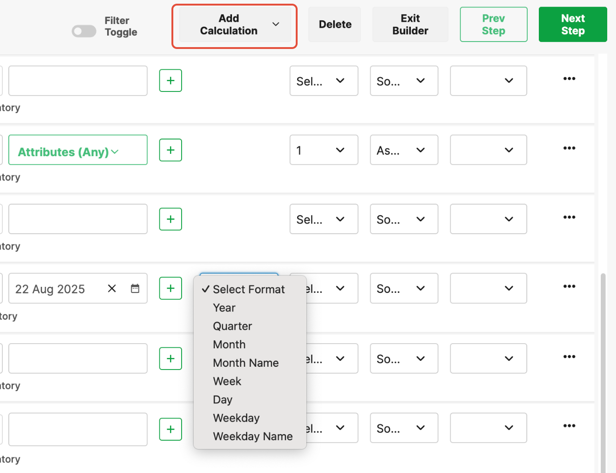
Task: Click the calendar icon in the date field
Action: pos(135,289)
